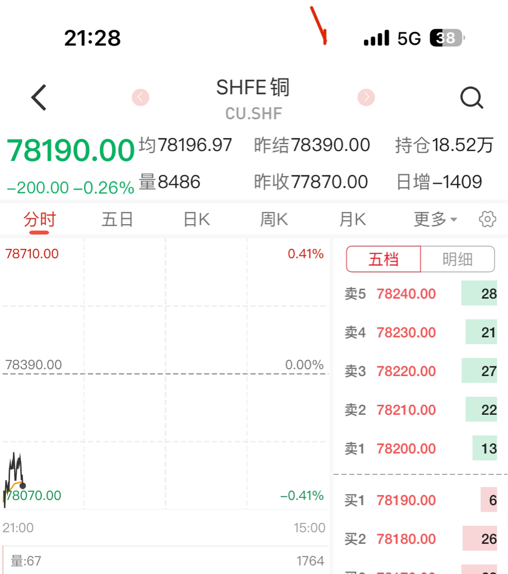The height and width of the screenshot is (574, 508).
Task: Tap the current price dot on chart
Action: [x=22, y=486]
